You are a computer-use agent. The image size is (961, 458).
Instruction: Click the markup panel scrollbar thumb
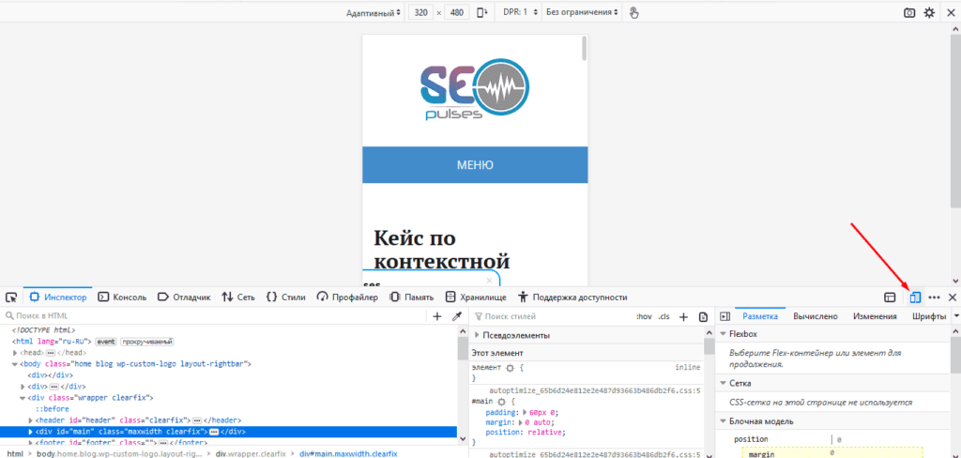point(463,348)
